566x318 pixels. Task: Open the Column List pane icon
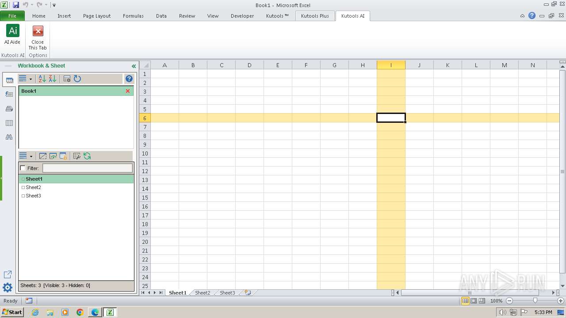tap(9, 123)
